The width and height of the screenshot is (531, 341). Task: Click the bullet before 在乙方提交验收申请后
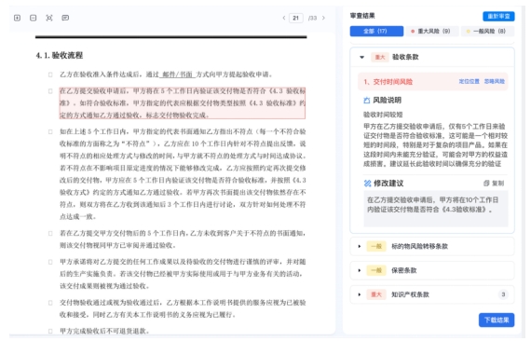[x=50, y=91]
